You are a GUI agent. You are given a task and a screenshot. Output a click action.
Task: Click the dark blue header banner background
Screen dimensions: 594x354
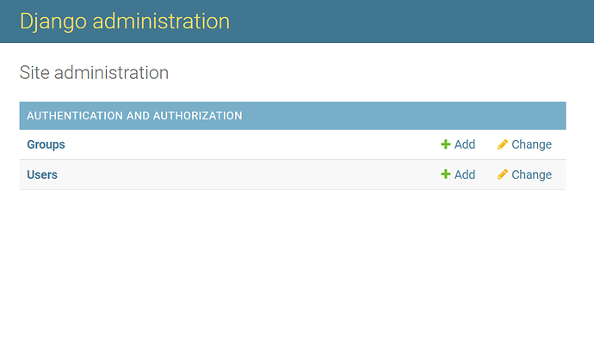(409, 21)
